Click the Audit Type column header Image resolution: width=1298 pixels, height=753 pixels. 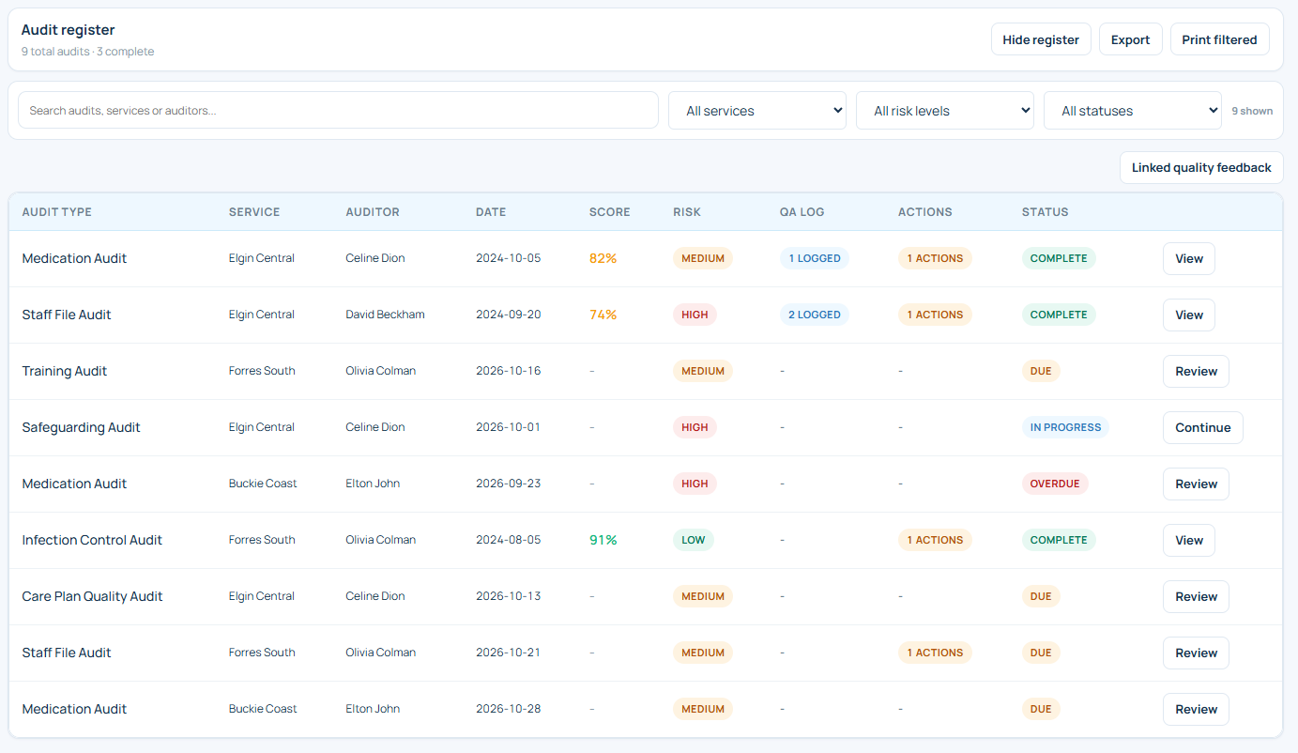click(57, 212)
